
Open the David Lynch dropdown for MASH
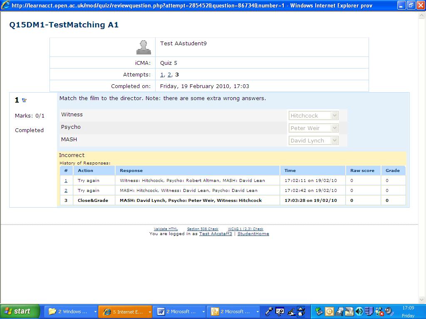tap(314, 140)
